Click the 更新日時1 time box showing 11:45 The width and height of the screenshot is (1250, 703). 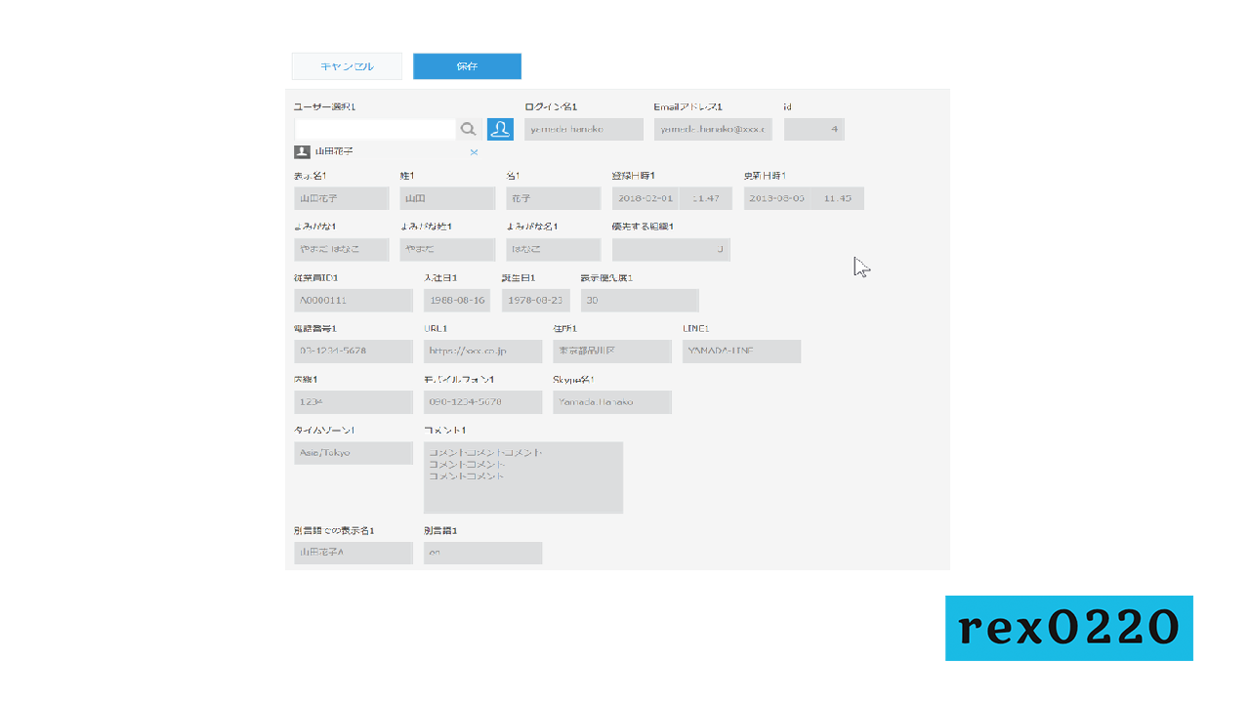coord(838,198)
